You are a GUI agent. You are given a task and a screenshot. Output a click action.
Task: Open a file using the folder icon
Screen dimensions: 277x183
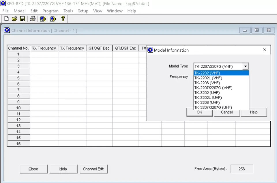[14, 19]
